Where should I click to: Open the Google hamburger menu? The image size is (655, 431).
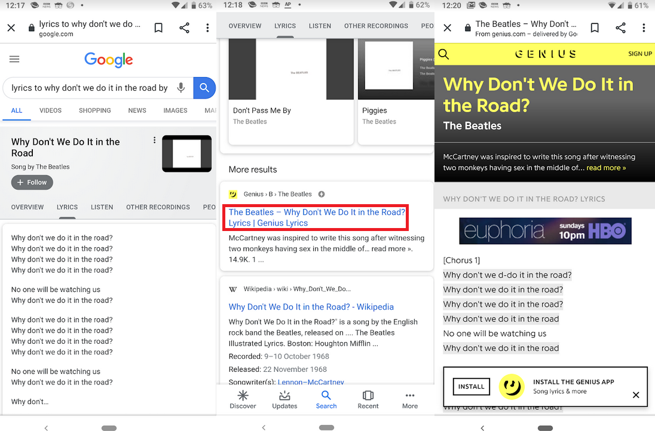(x=14, y=59)
